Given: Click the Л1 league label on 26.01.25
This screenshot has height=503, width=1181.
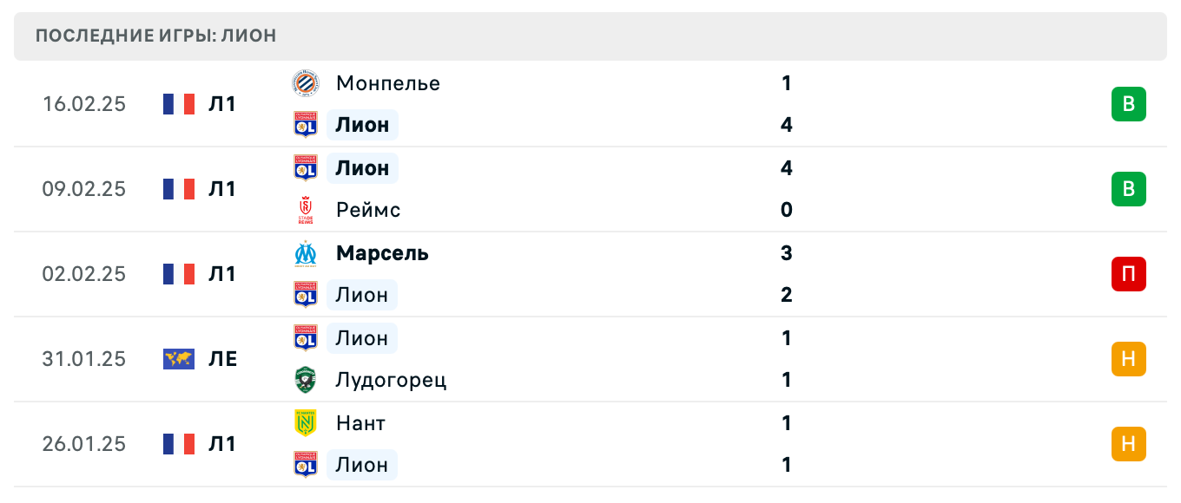Looking at the screenshot, I should [x=223, y=444].
